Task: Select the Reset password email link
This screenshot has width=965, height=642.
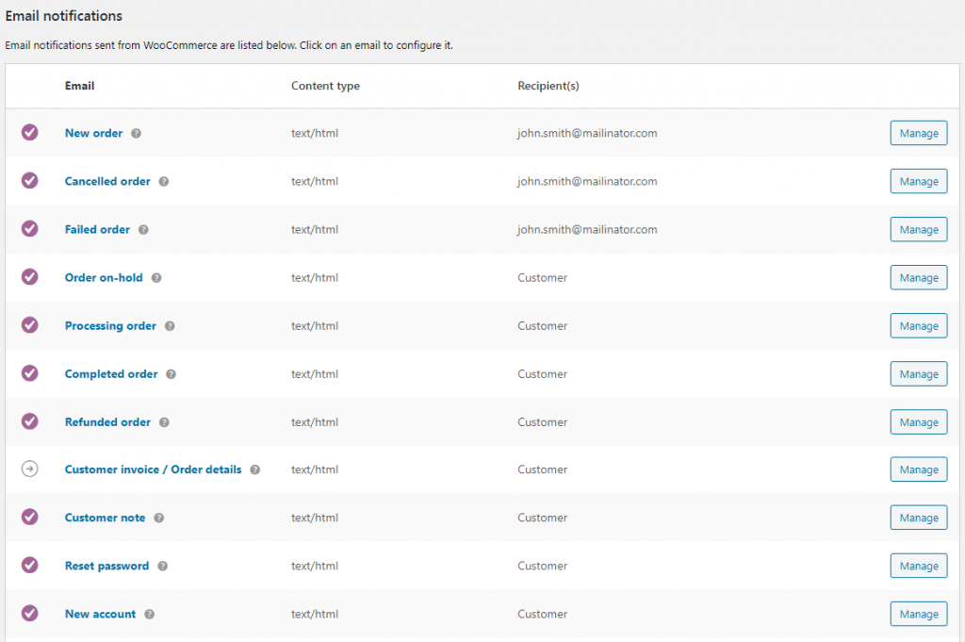Action: (x=106, y=566)
